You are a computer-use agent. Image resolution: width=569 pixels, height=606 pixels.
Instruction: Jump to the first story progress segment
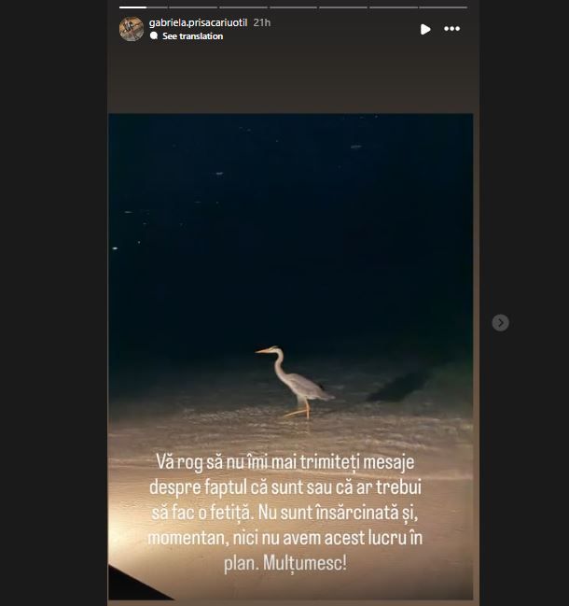click(144, 7)
